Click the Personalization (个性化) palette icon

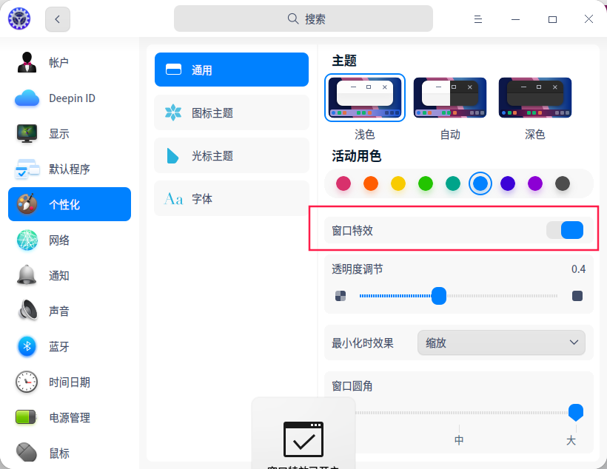pos(27,204)
